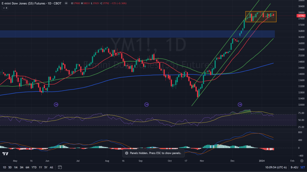The width and height of the screenshot is (307, 172).
Task: Set the date range to 6M
Action: tap(27, 167)
